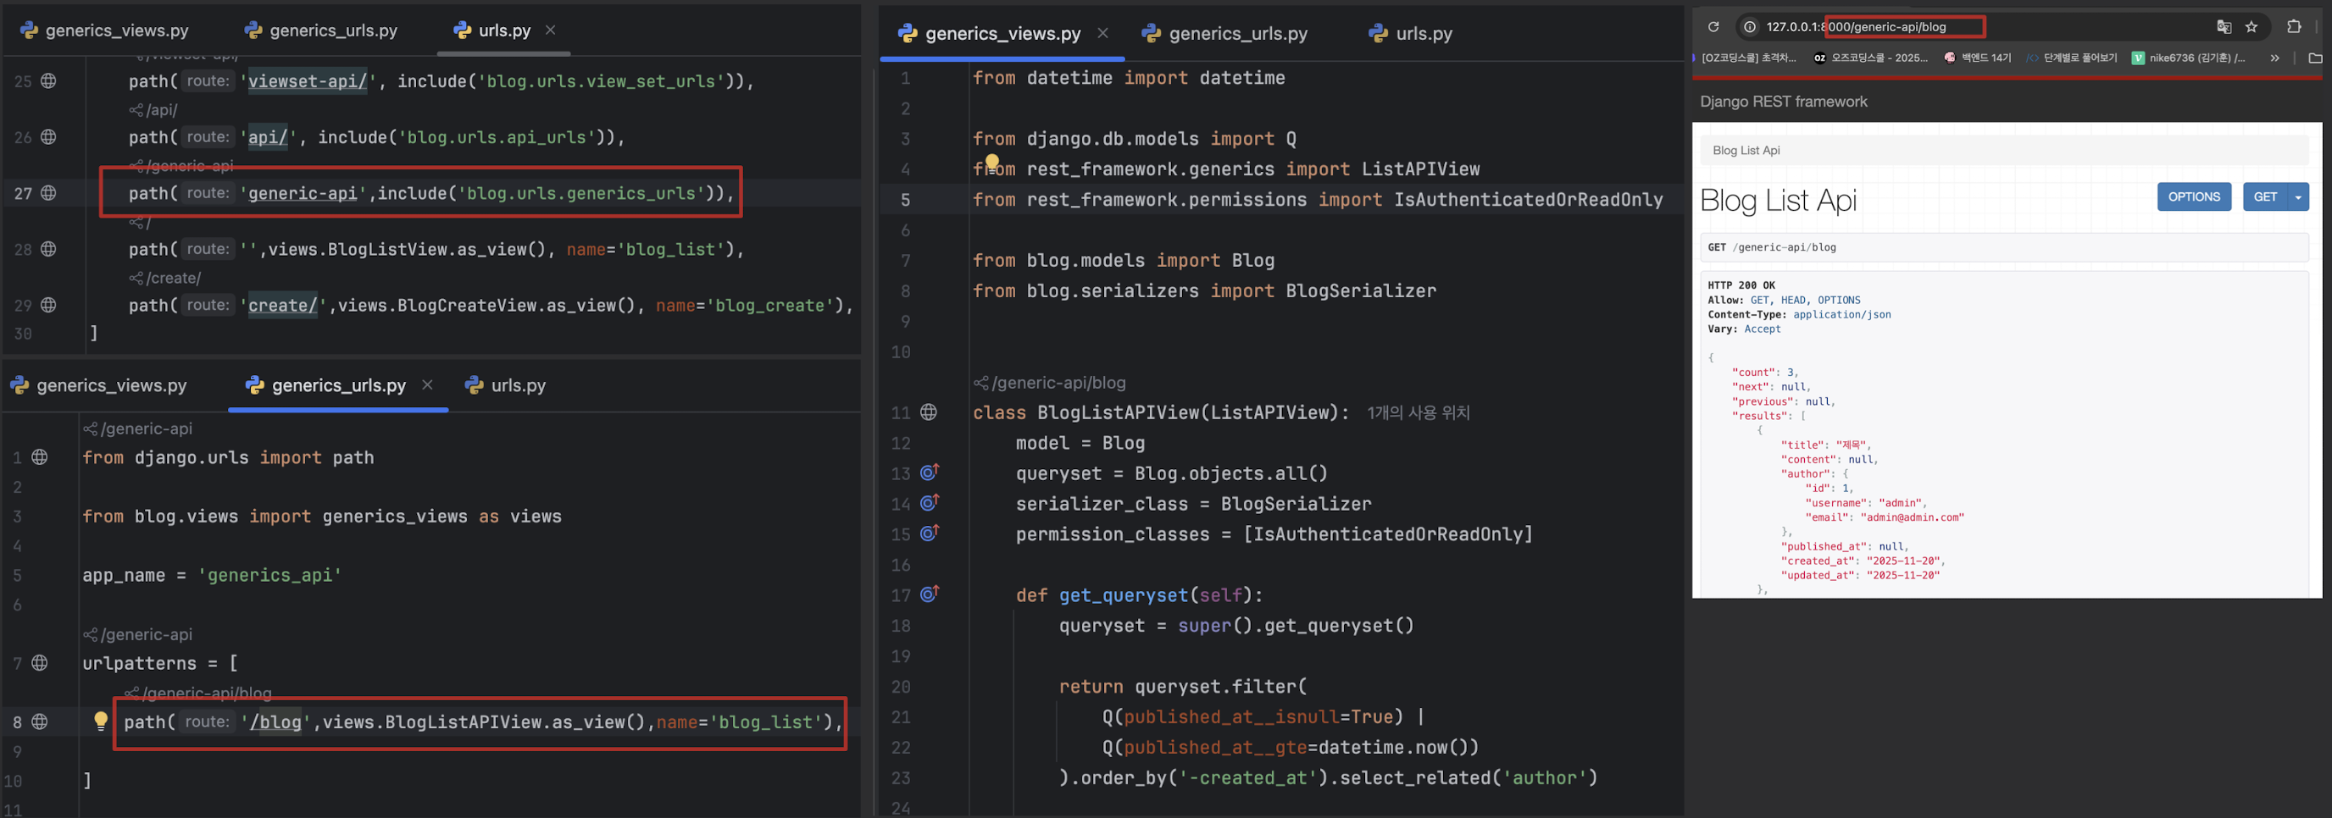Toggle the bookmark star for the current page
The height and width of the screenshot is (818, 2332).
pyautogui.click(x=2251, y=26)
